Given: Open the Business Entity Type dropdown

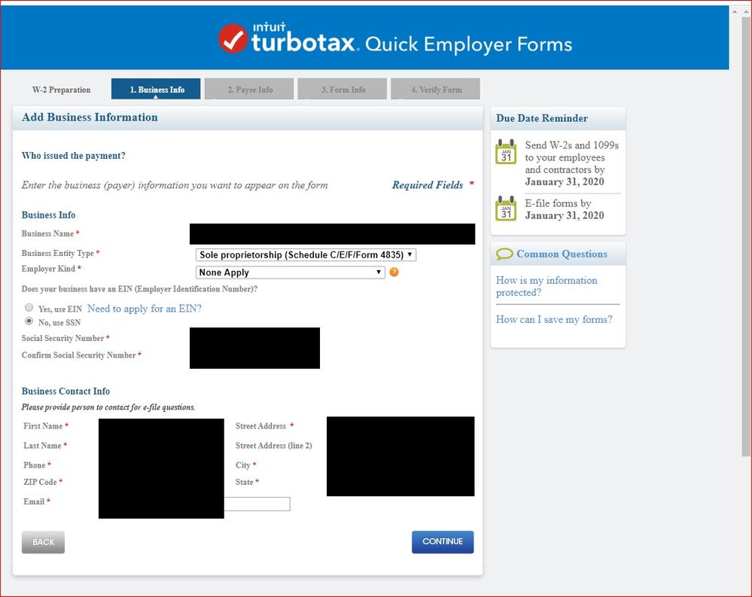Looking at the screenshot, I should click(304, 254).
